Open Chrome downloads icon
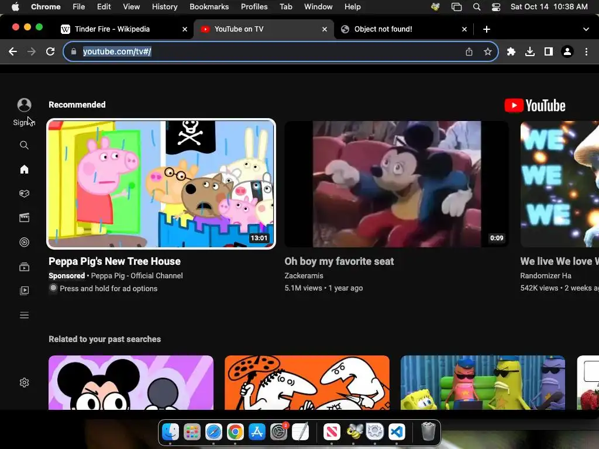Screen dimensions: 599x449 [530, 51]
